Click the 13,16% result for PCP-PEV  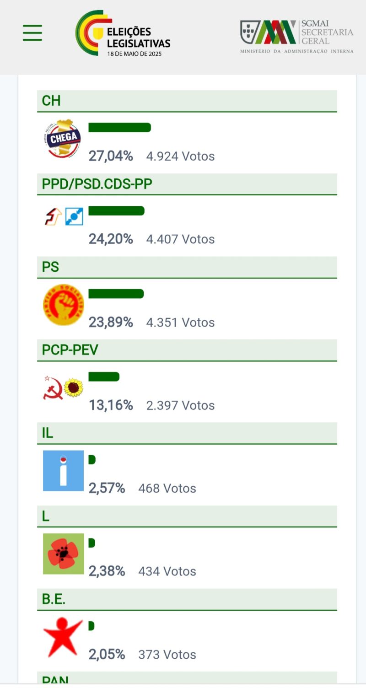[x=111, y=405]
